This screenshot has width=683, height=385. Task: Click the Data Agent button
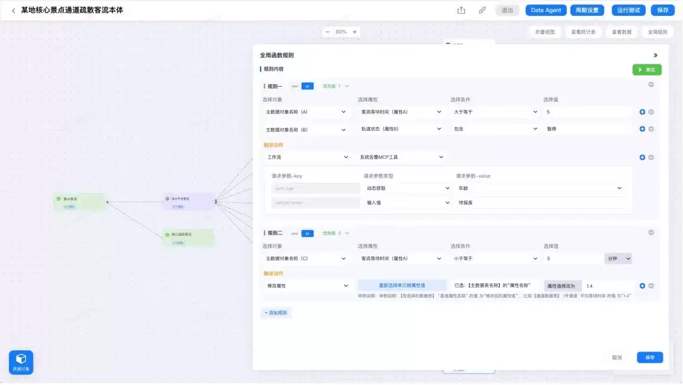(x=546, y=10)
